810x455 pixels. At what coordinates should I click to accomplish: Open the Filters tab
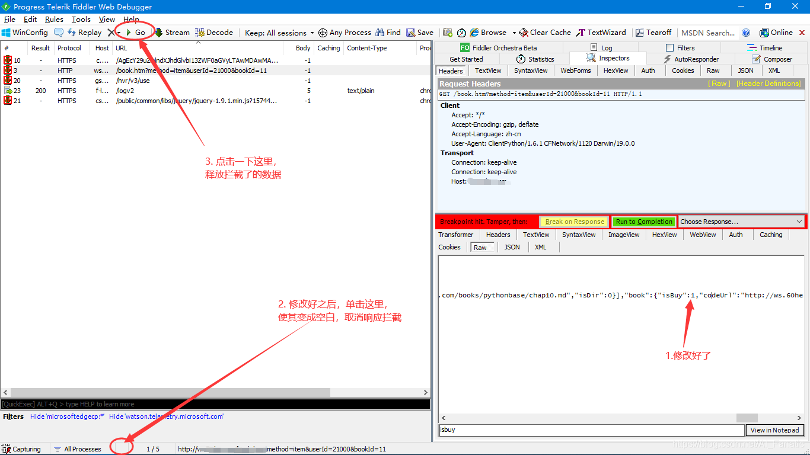pos(680,47)
